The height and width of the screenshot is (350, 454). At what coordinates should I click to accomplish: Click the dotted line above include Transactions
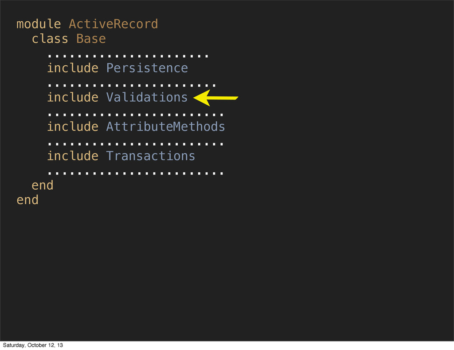click(x=136, y=144)
